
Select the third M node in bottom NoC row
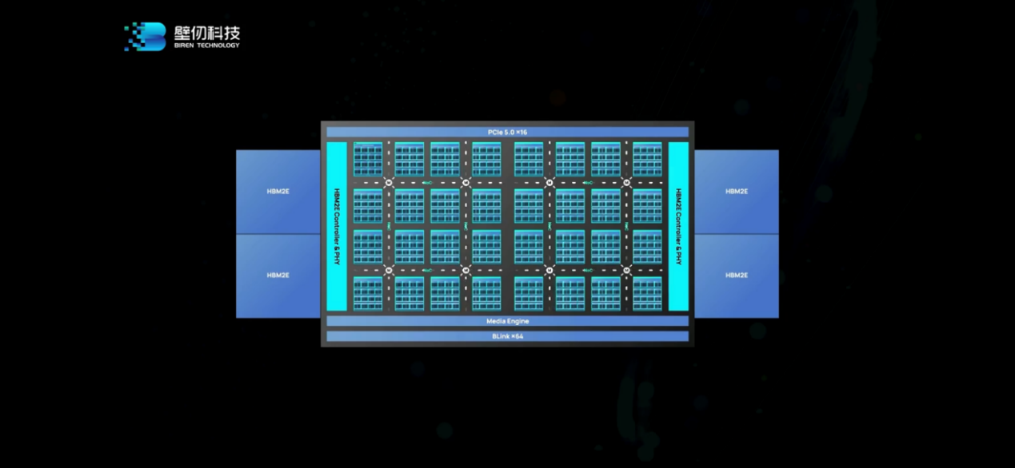pos(550,271)
